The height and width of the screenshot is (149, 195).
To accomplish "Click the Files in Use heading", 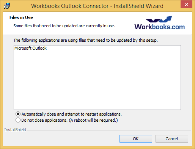I will pos(21,17).
